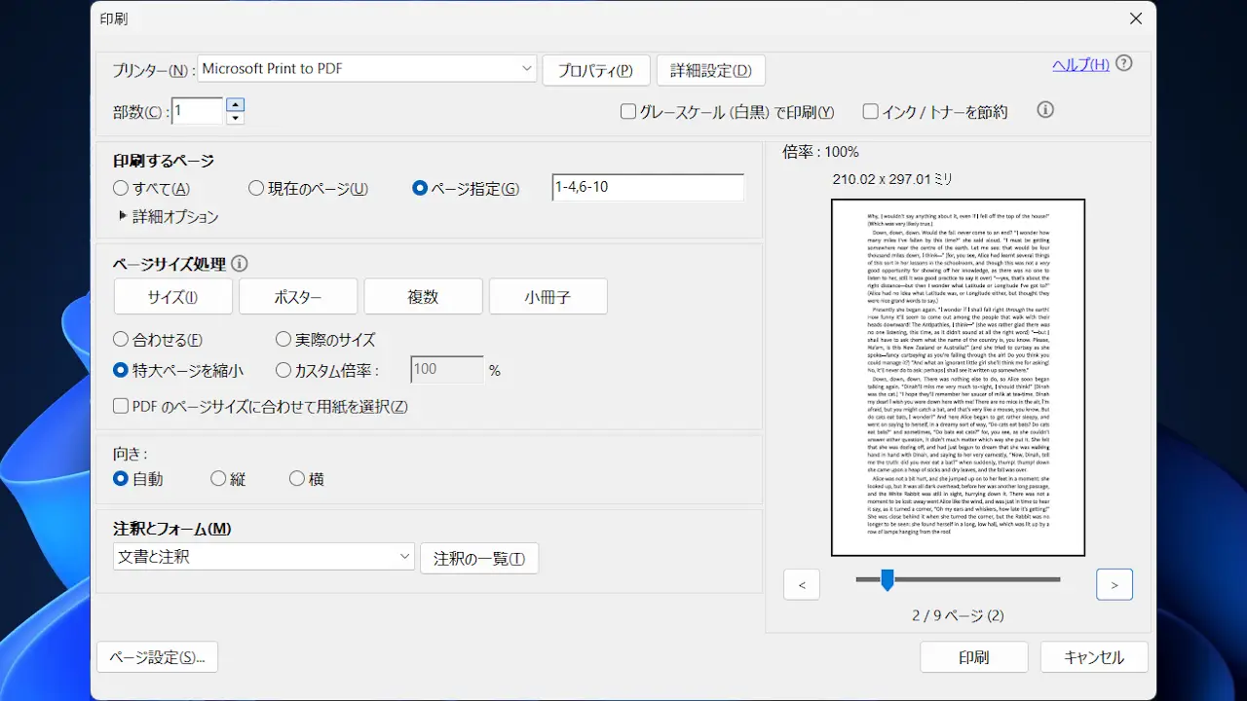1247x701 pixels.
Task: Open ページ設定 page setup
Action: pyautogui.click(x=157, y=657)
